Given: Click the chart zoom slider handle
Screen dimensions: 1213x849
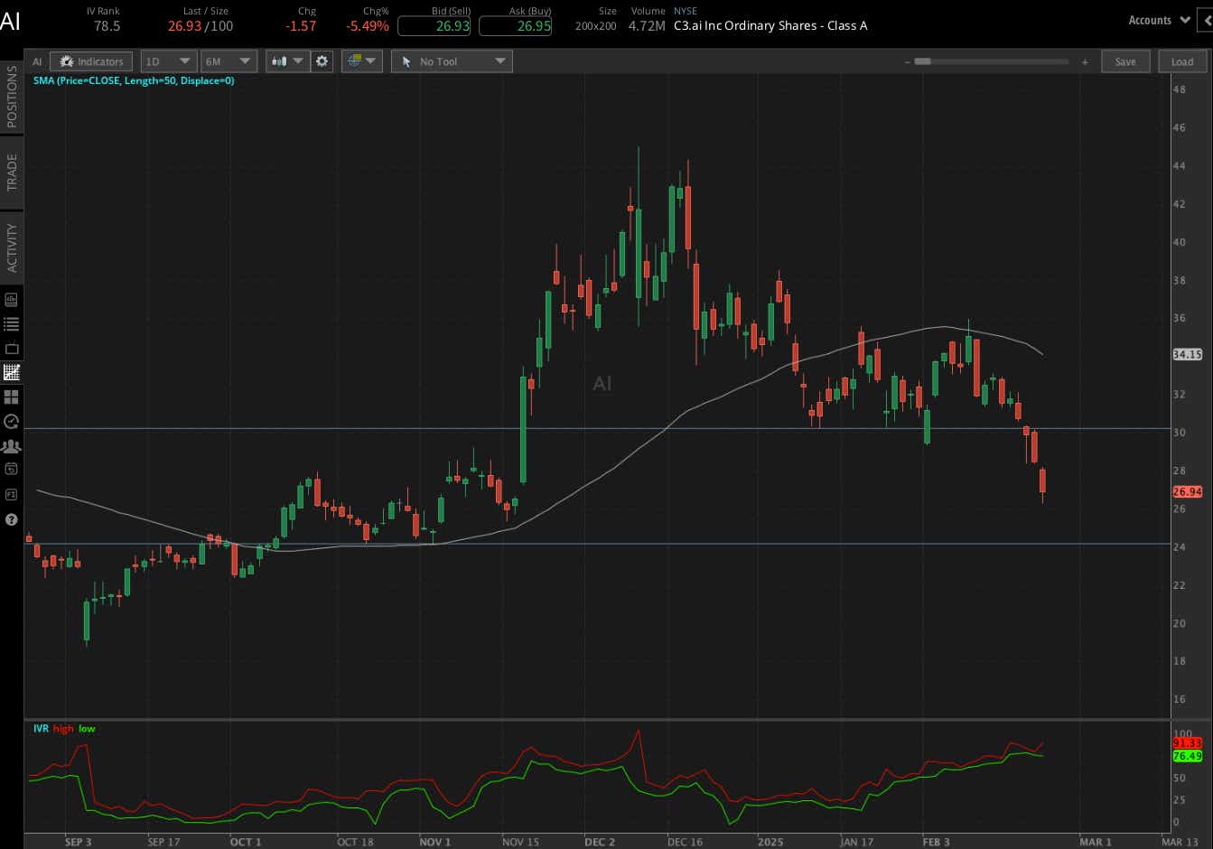Looking at the screenshot, I should pyautogui.click(x=922, y=62).
